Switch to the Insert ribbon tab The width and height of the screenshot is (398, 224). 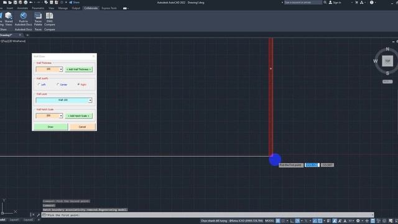tap(10, 8)
